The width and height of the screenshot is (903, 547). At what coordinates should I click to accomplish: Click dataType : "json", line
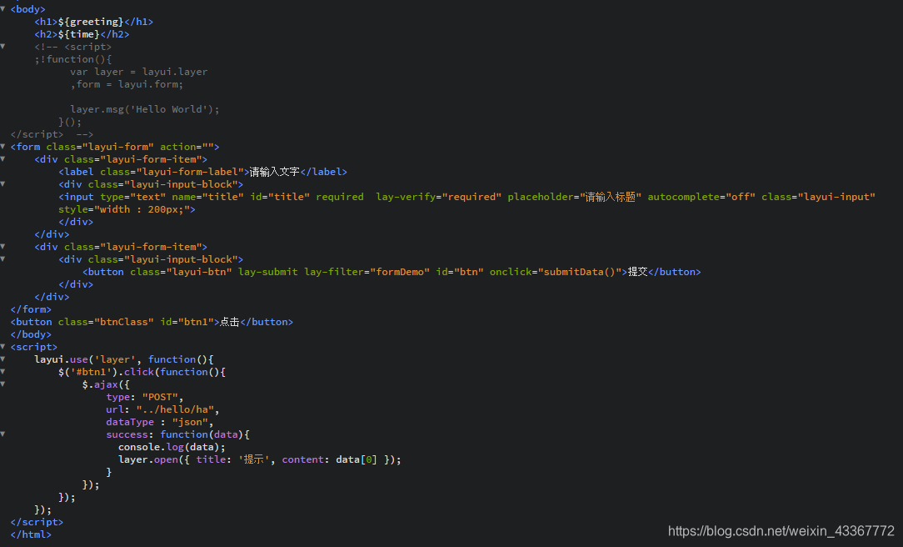coord(159,422)
